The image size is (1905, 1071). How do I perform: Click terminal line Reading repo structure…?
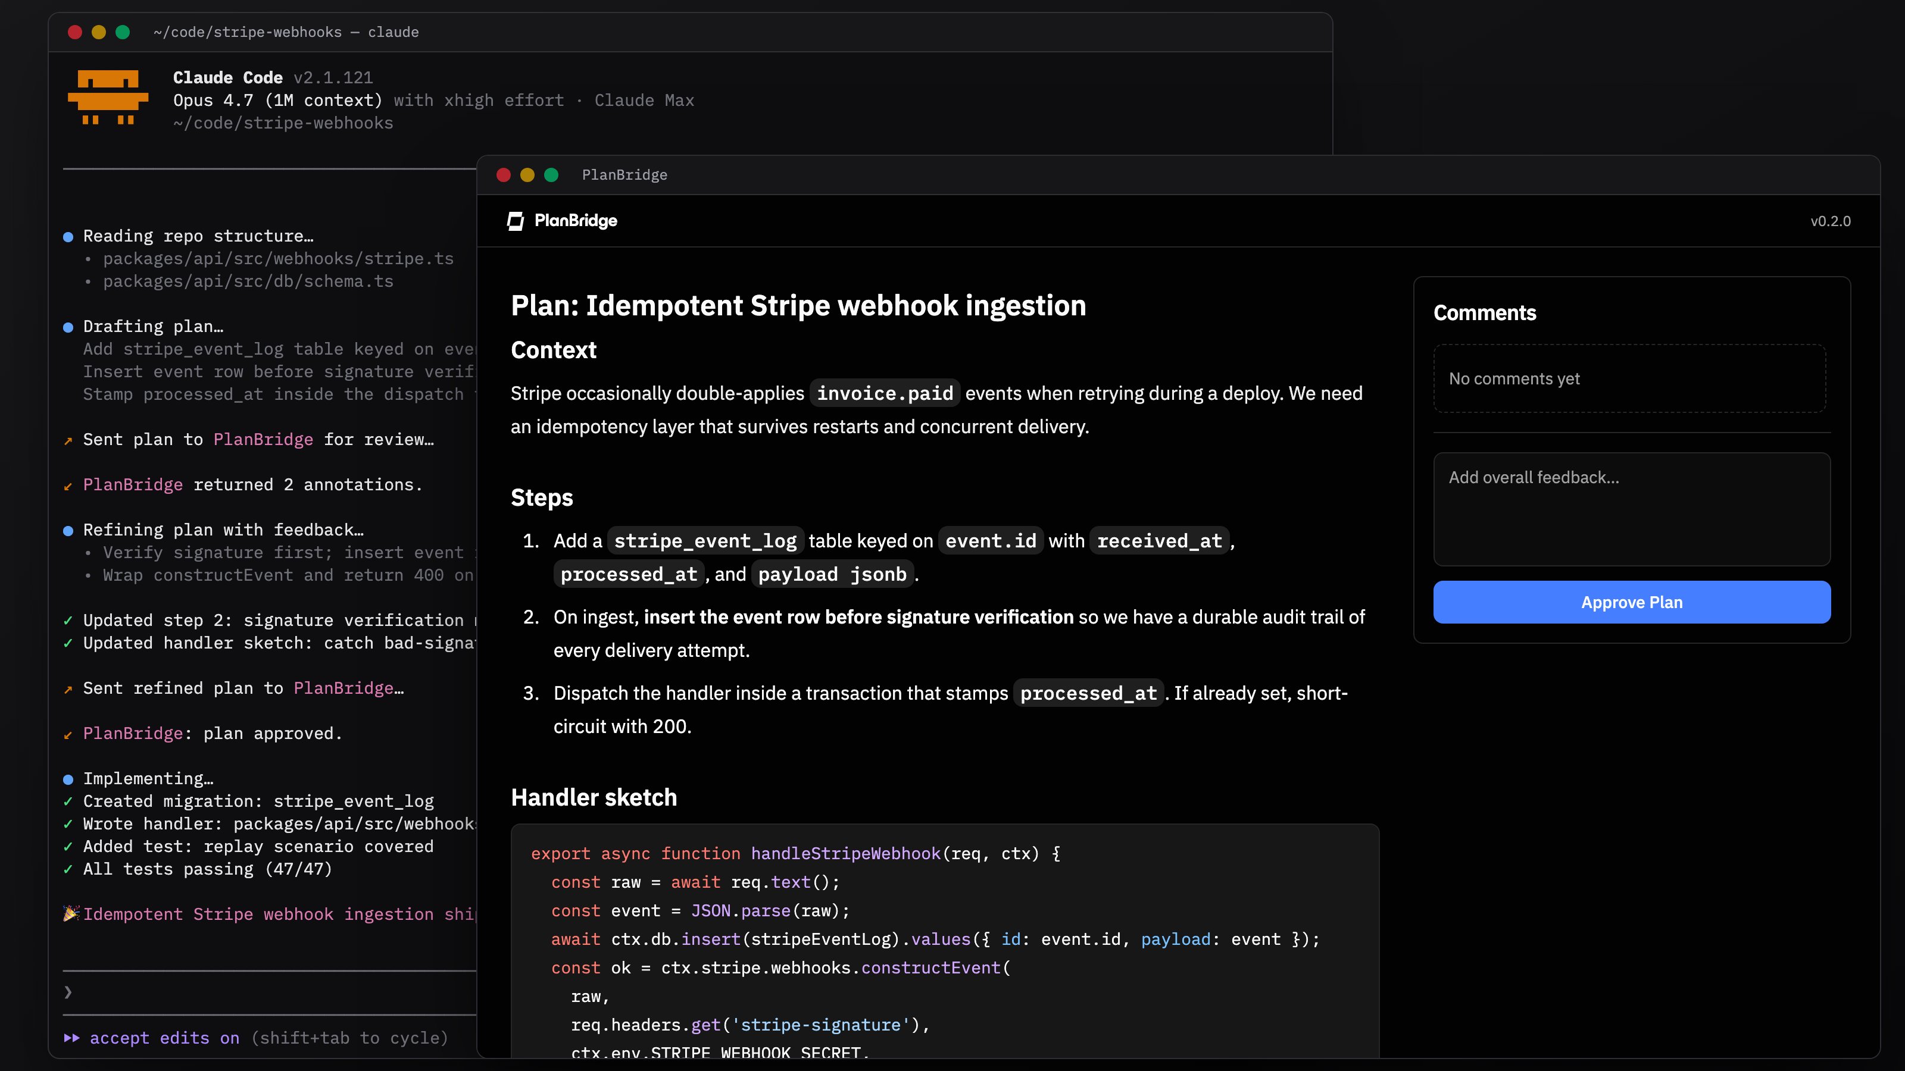[x=198, y=236]
